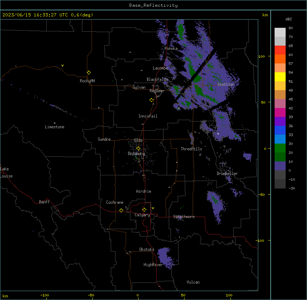Click the green core inside echo near Stettler
This screenshot has width=307, height=300.
pos(200,91)
